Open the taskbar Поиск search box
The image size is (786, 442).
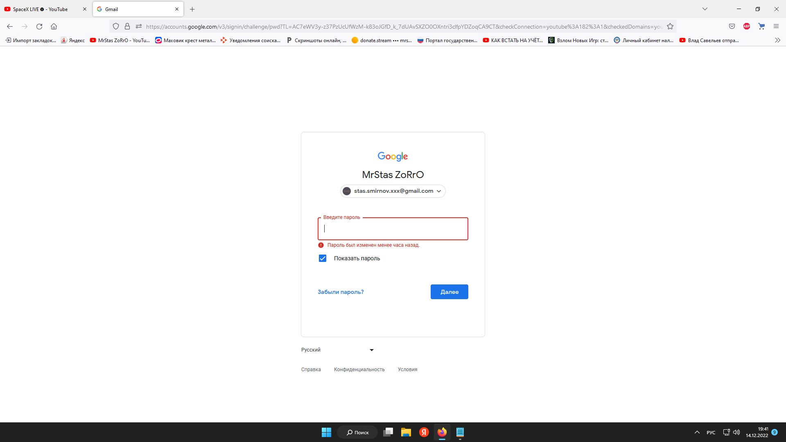pos(357,432)
